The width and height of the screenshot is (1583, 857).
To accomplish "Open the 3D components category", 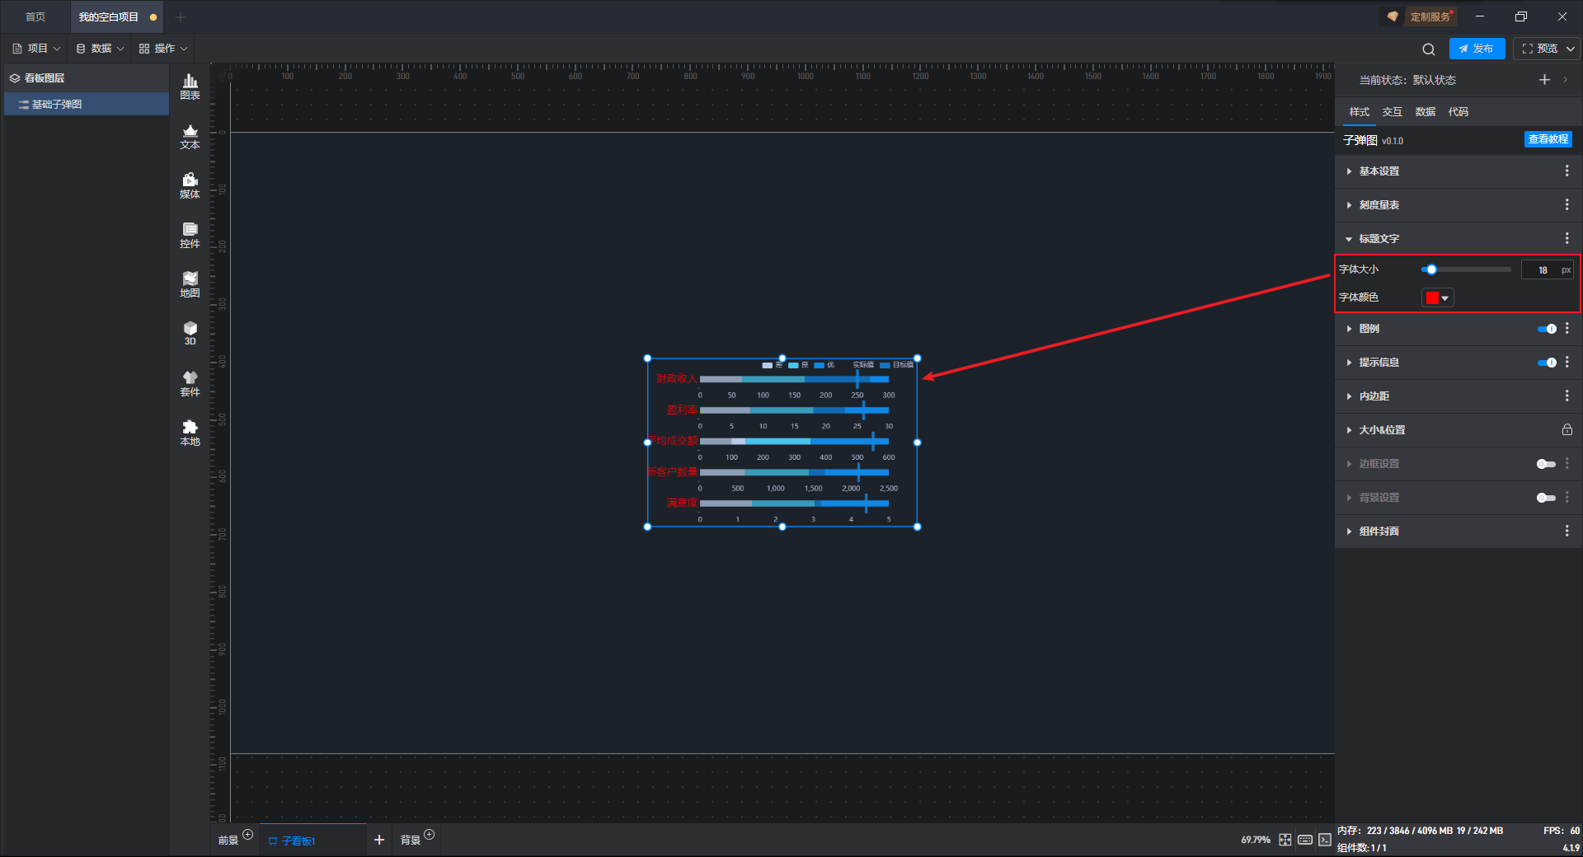I will (190, 334).
